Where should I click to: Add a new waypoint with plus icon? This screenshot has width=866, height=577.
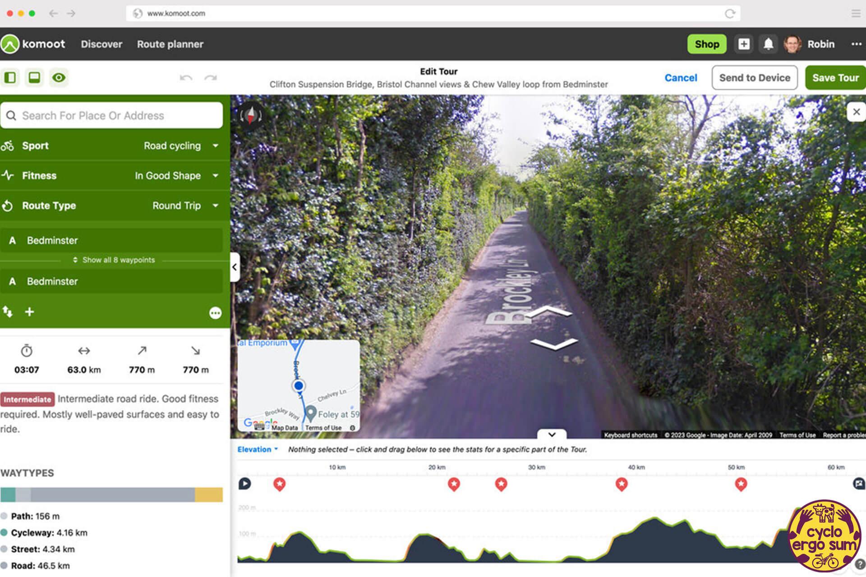[x=29, y=311]
